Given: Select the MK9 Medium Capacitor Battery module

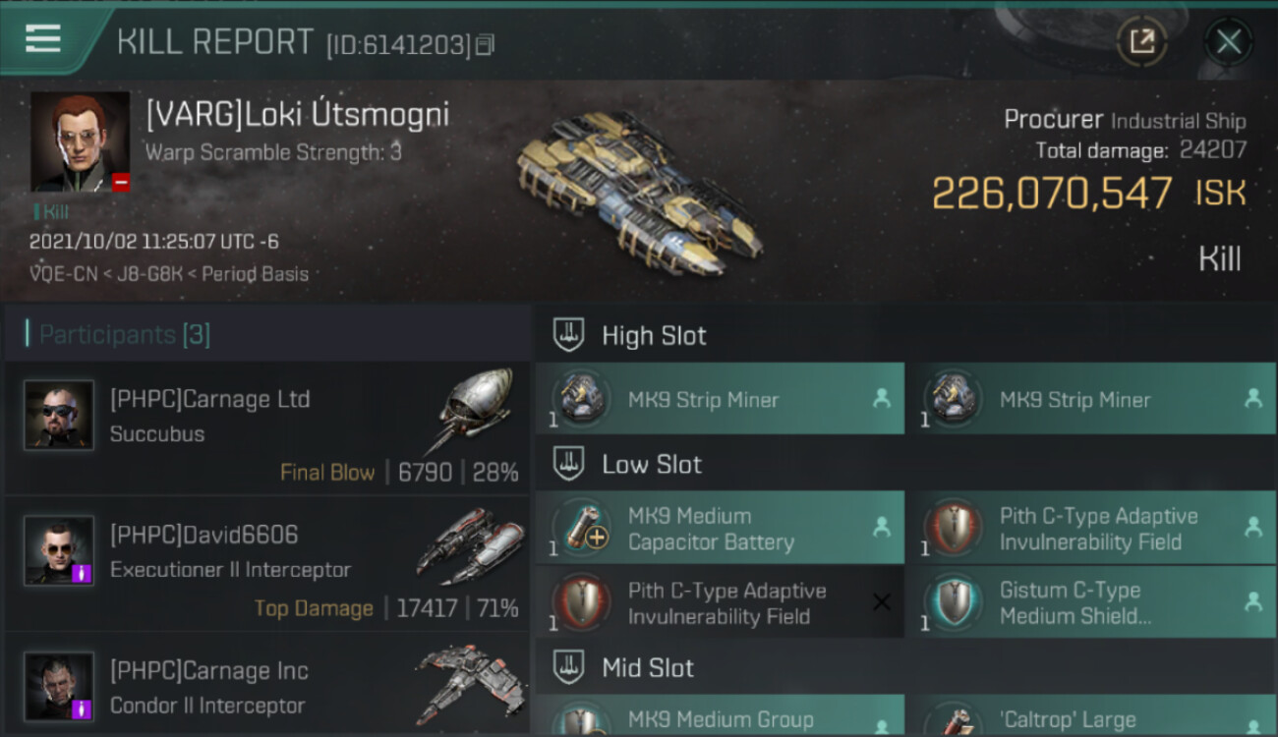Looking at the screenshot, I should pyautogui.click(x=720, y=528).
